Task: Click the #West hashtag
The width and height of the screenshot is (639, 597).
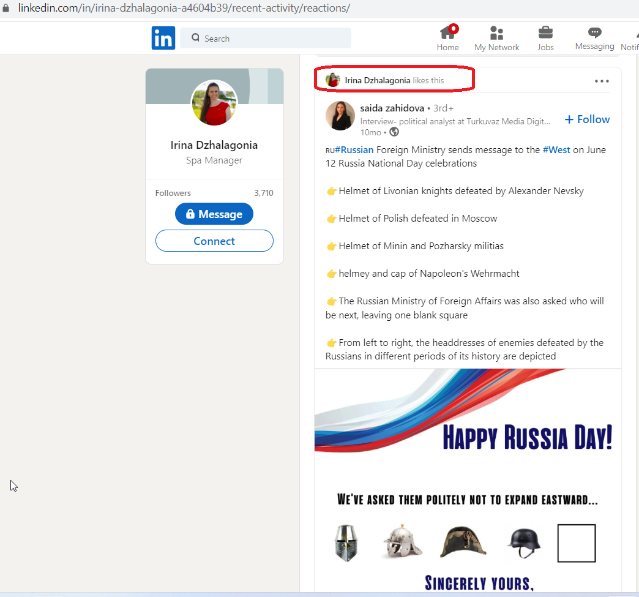Action: (556, 149)
